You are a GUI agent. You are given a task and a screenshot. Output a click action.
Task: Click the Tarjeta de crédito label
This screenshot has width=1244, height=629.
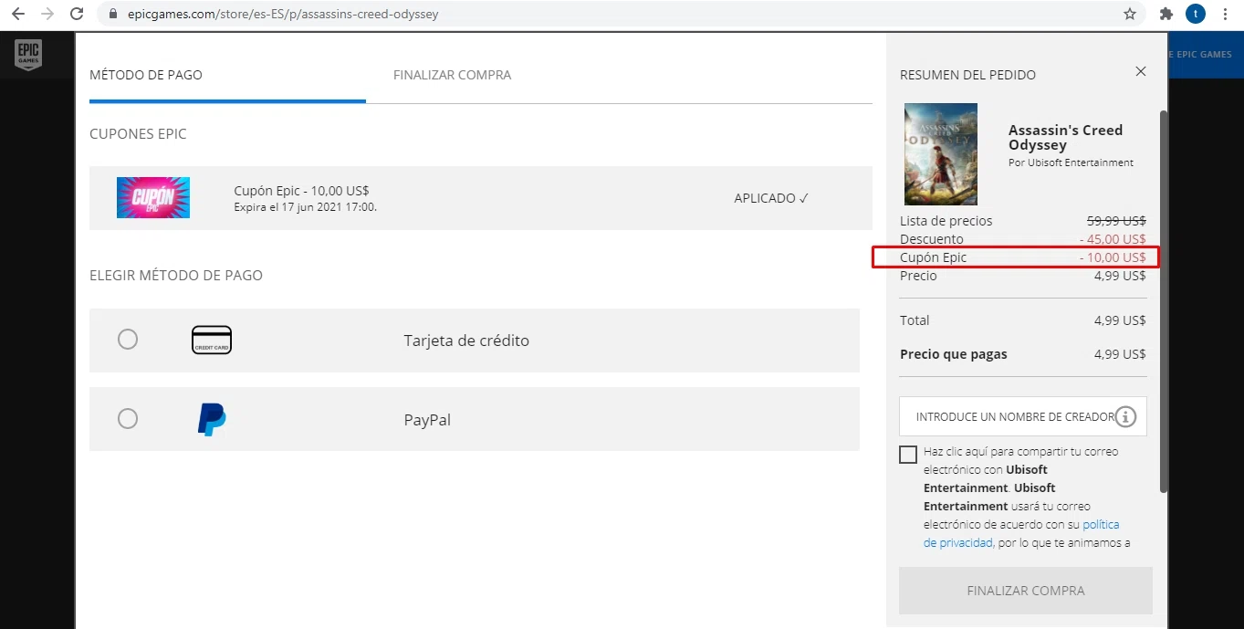coord(466,341)
